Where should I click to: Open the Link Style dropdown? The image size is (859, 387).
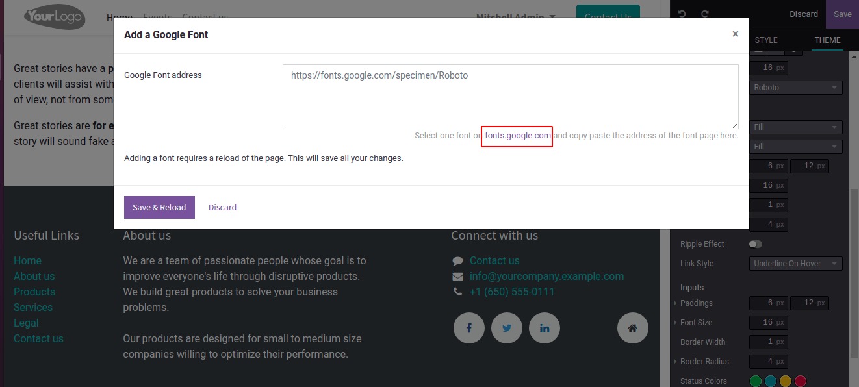[795, 264]
